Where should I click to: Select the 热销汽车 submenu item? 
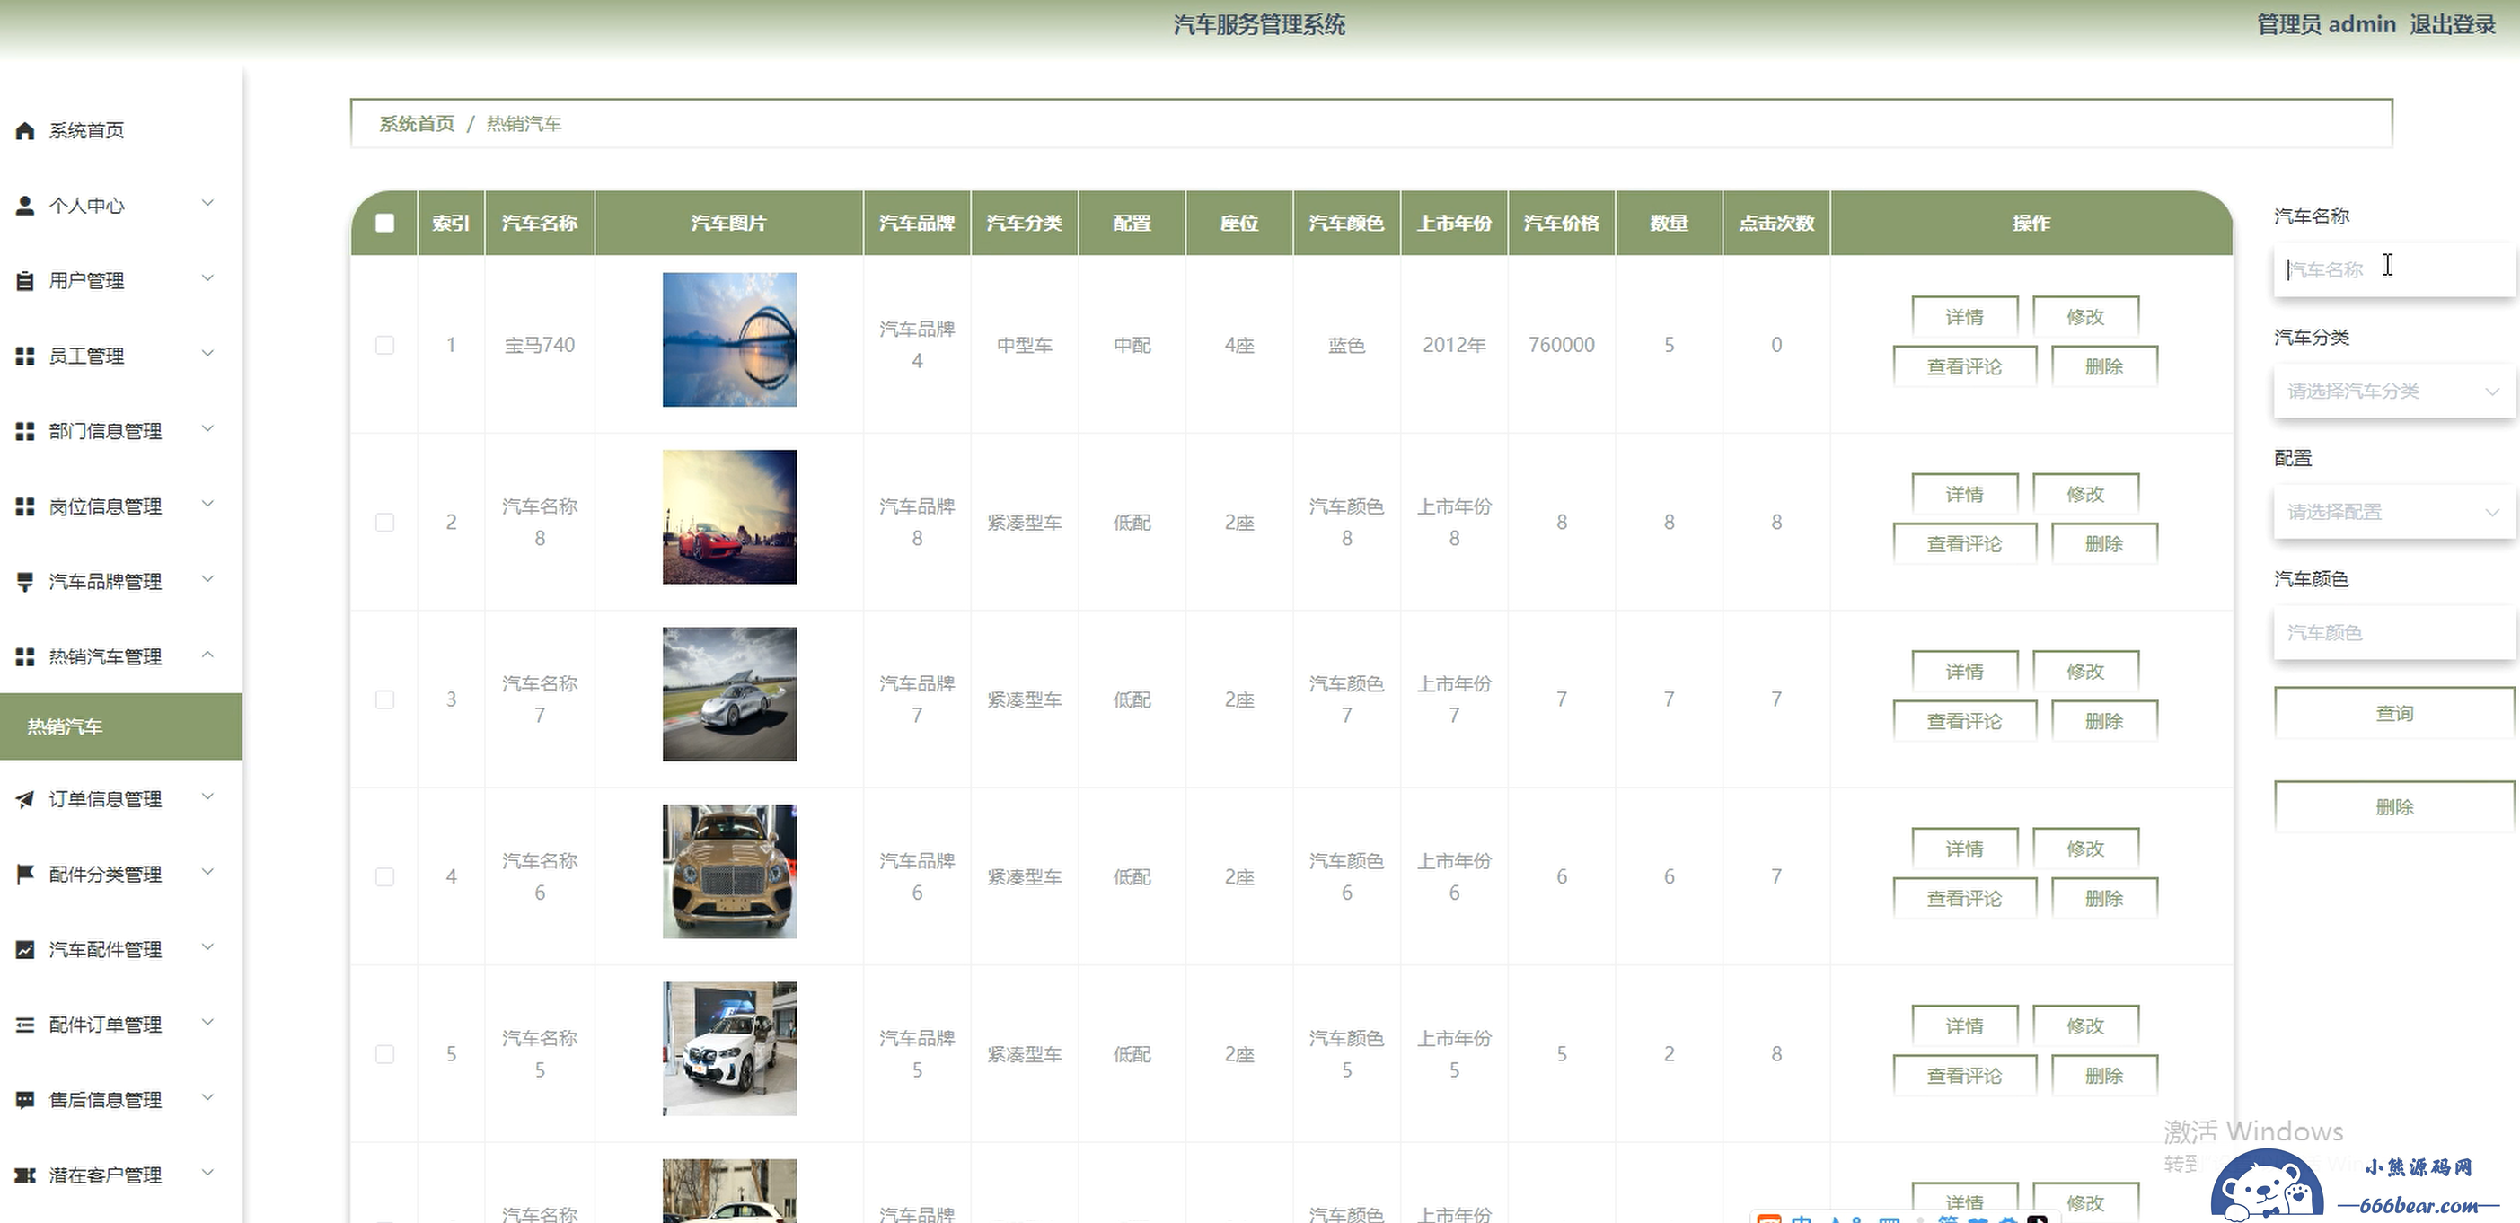click(121, 727)
